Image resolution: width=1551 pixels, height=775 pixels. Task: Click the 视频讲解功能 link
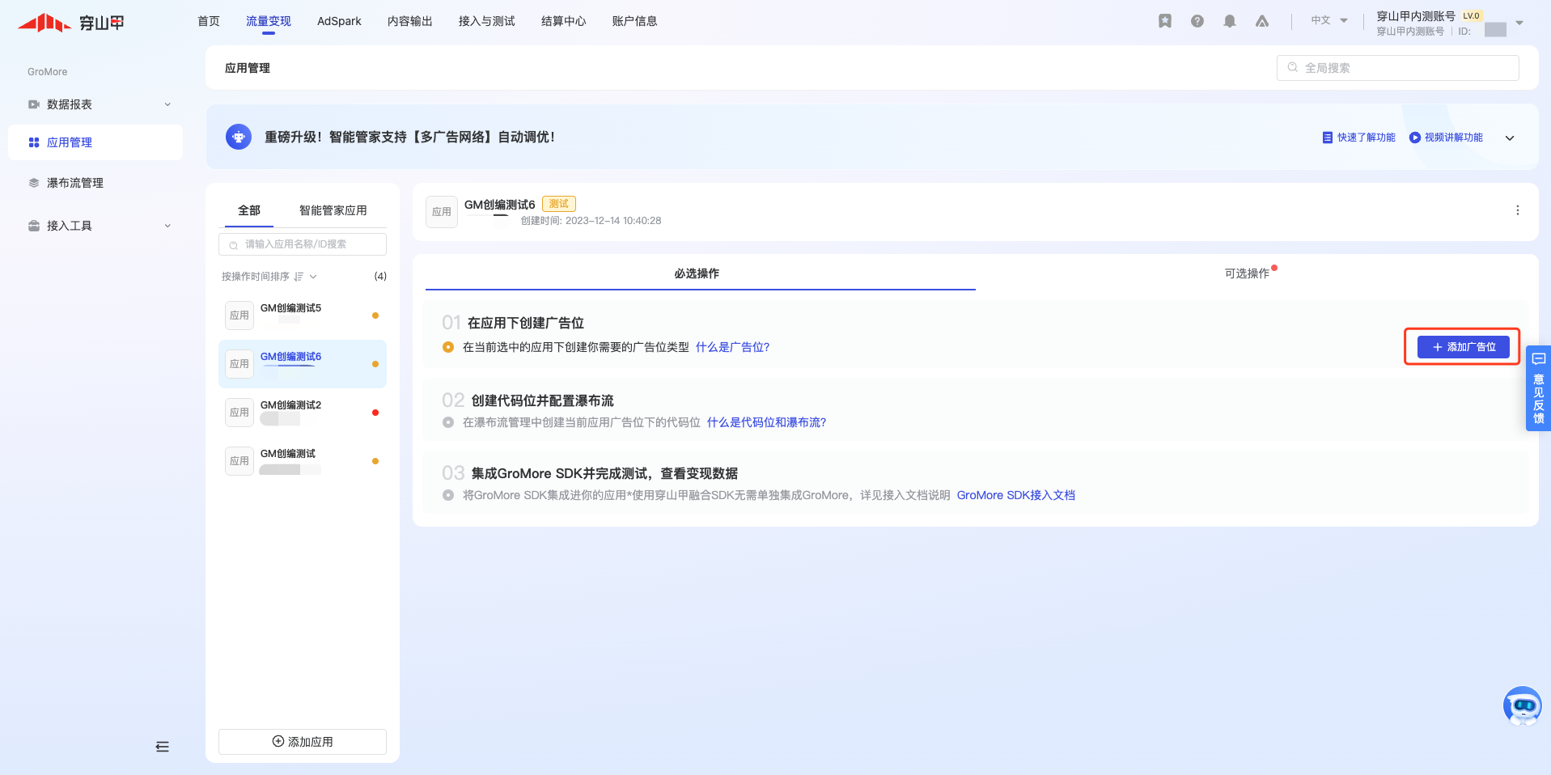[x=1447, y=138]
